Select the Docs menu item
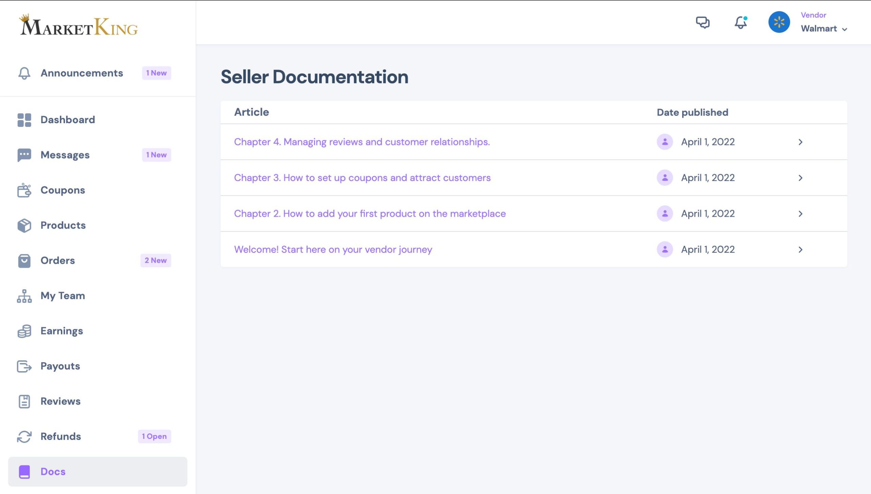Screen dimensions: 871x494 (98, 472)
